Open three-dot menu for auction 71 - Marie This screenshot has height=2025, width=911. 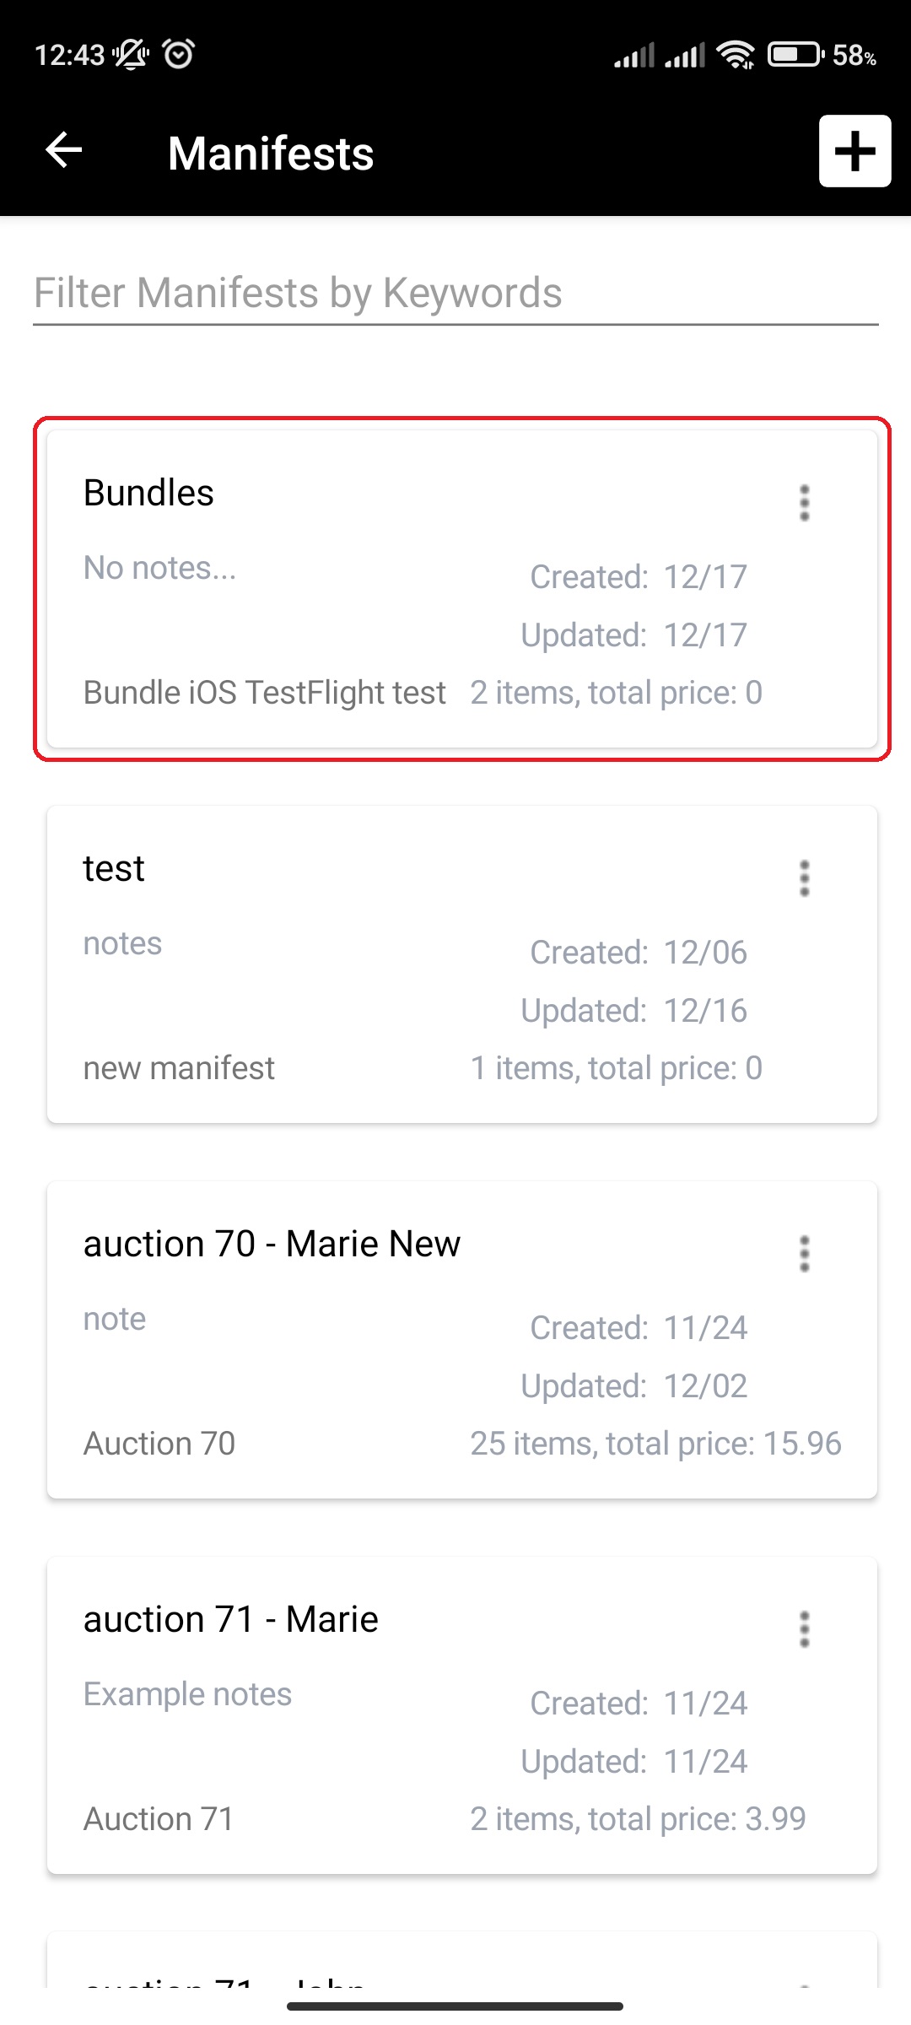805,1629
